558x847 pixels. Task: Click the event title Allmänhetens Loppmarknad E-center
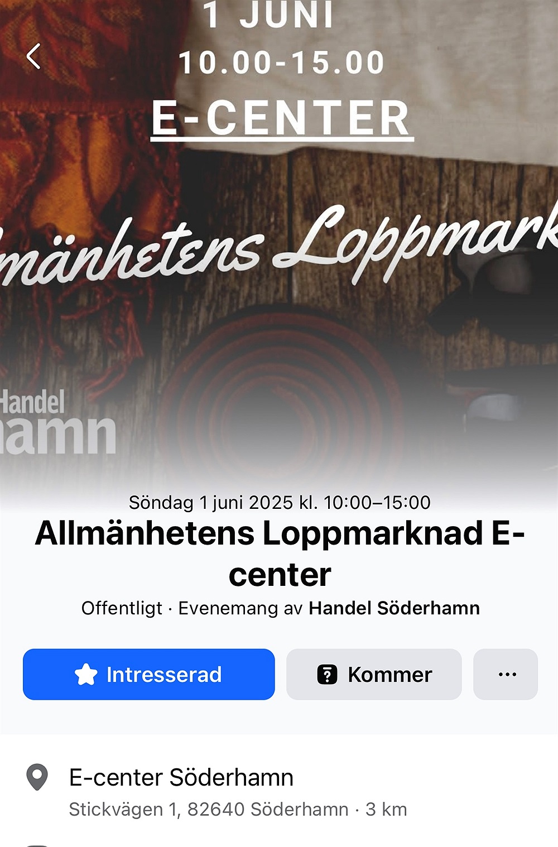tap(280, 554)
